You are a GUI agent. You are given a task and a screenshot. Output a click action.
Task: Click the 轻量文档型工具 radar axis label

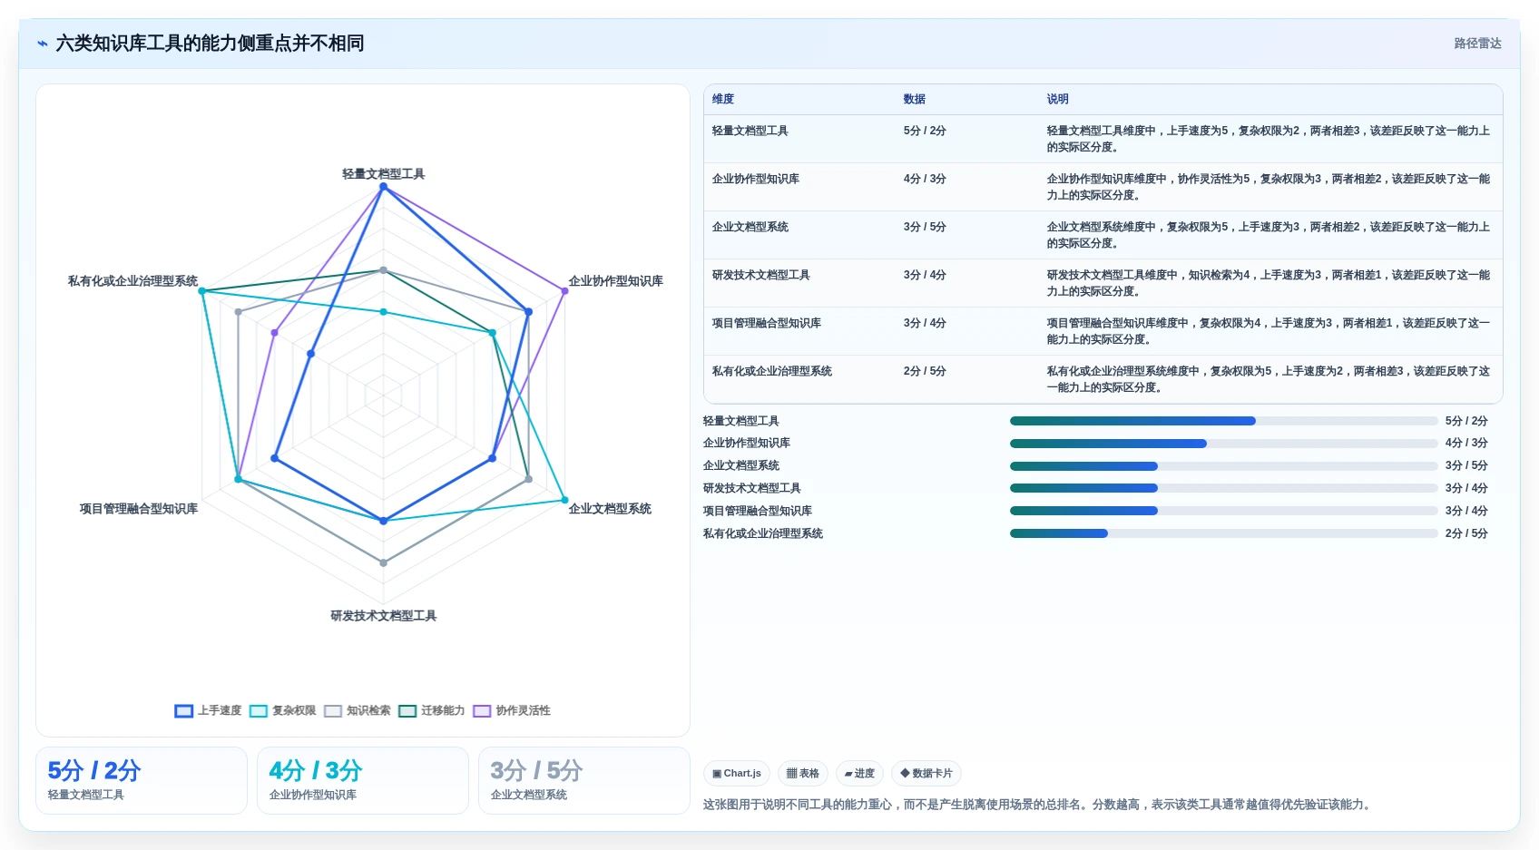pyautogui.click(x=383, y=174)
